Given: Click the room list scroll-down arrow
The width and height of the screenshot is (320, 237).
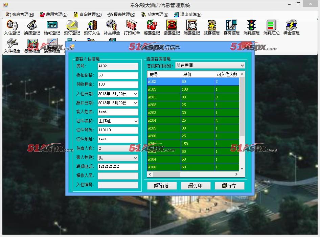Looking at the screenshot, I should [242, 168].
